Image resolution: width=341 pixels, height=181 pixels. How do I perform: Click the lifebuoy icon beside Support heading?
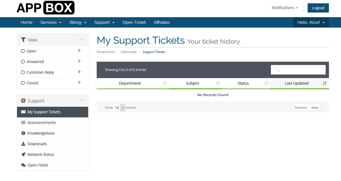(23, 101)
